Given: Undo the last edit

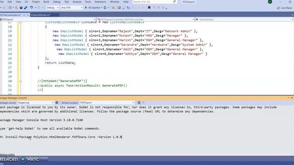Looking at the screenshot, I should (32, 8).
